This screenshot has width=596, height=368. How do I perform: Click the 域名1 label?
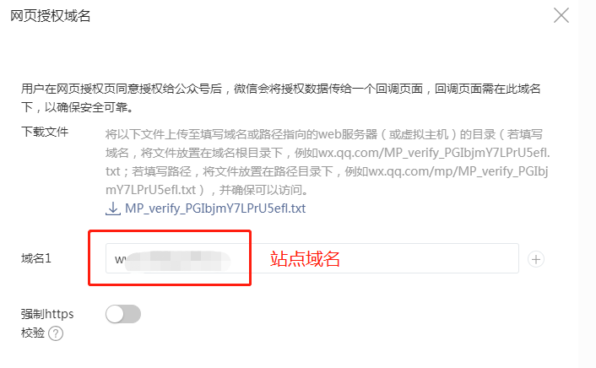(x=36, y=258)
